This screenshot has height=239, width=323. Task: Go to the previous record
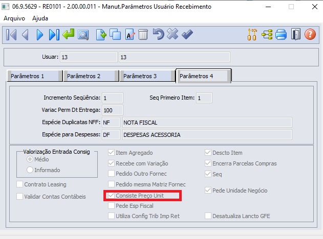(25, 35)
